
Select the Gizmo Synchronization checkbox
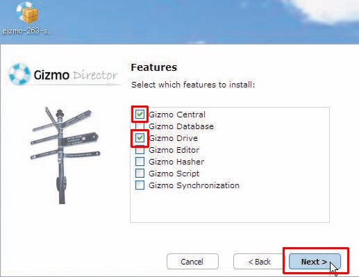140,185
